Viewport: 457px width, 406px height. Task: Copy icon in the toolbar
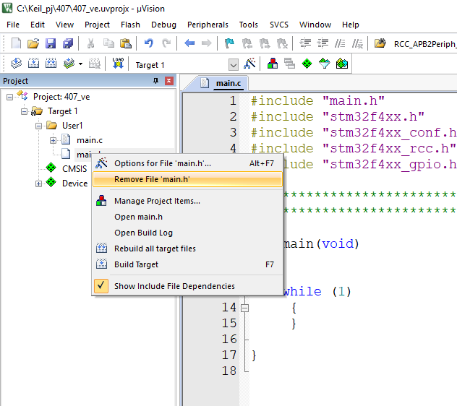108,43
